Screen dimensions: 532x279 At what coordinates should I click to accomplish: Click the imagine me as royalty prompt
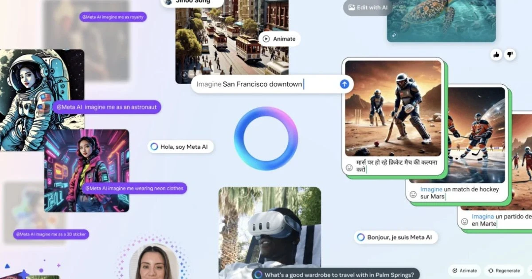[x=113, y=17]
